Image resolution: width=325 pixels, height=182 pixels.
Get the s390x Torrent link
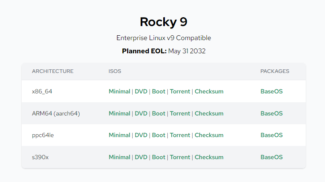[180, 157]
